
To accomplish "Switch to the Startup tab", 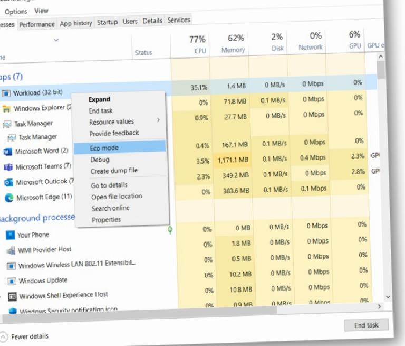I will (x=107, y=22).
